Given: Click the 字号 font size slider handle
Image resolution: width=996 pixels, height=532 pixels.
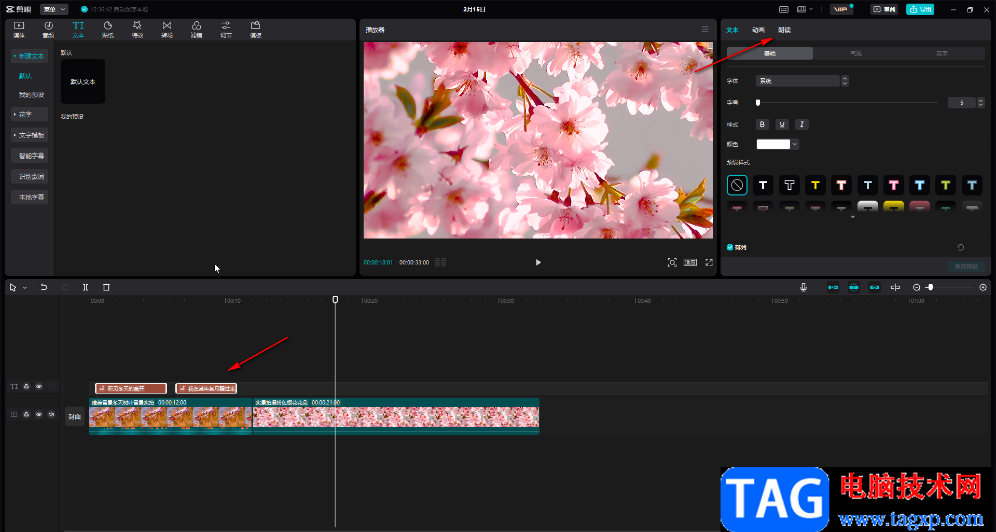Looking at the screenshot, I should (758, 103).
